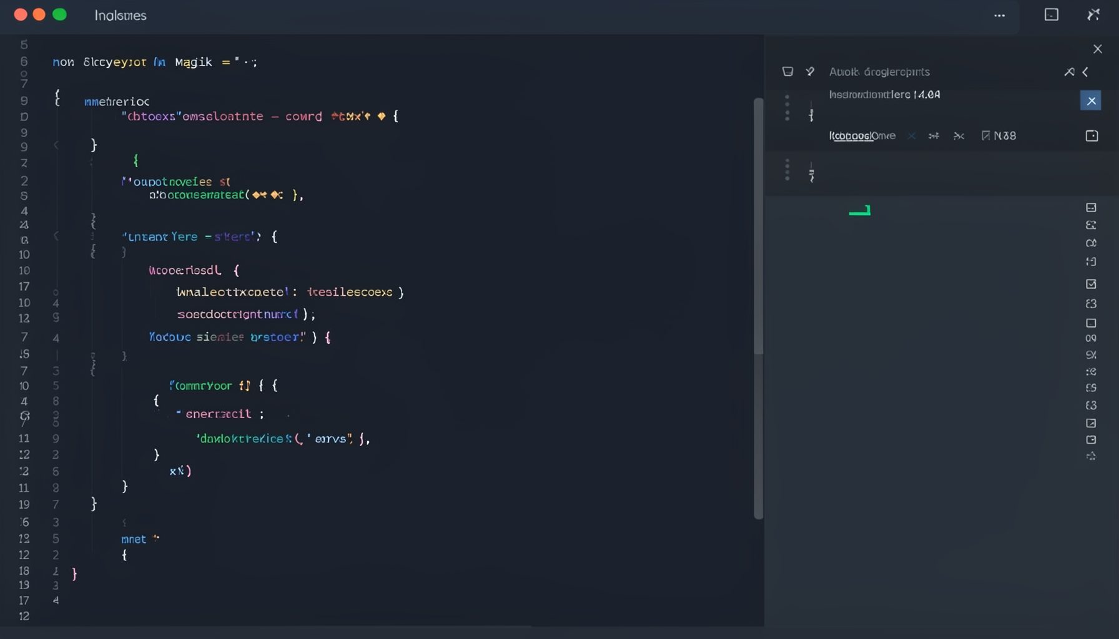1119x639 pixels.
Task: Click the "dawloktrekice" string in code
Action: (244, 439)
